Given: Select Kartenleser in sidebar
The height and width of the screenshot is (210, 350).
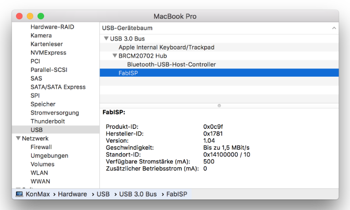Looking at the screenshot, I should click(47, 44).
